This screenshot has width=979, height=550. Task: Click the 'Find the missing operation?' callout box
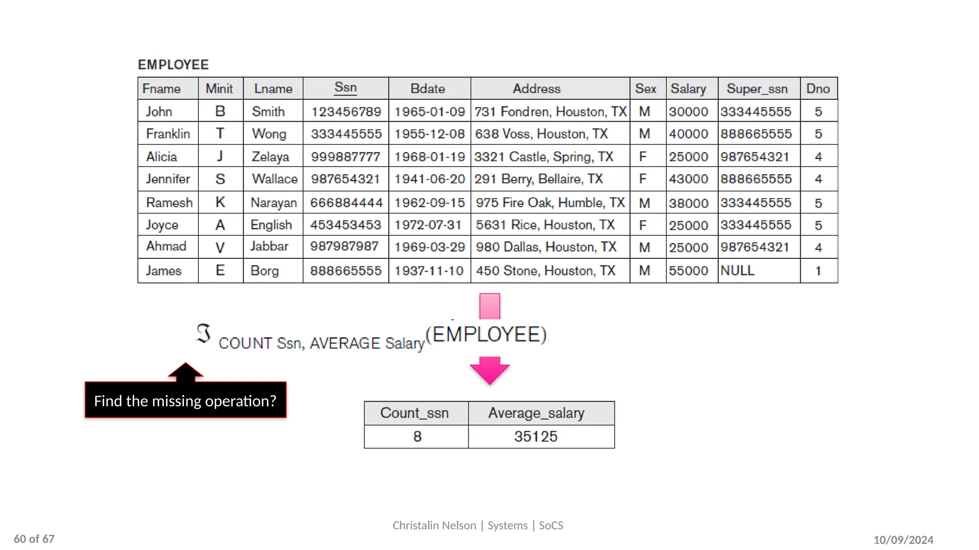[x=185, y=400]
